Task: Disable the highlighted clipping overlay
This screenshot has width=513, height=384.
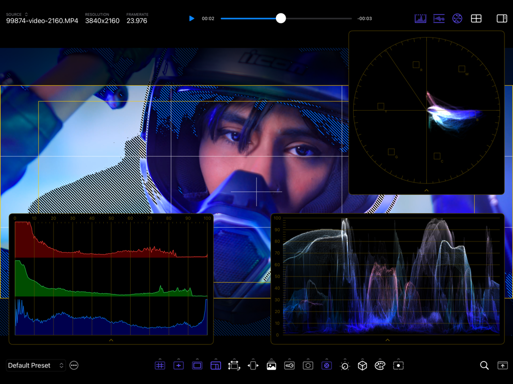Action: click(x=327, y=365)
